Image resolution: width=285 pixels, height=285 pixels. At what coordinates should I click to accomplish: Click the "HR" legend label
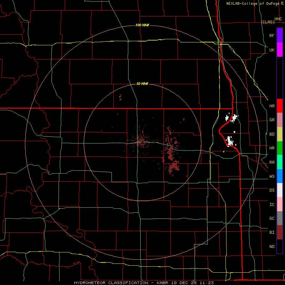pyautogui.click(x=272, y=148)
